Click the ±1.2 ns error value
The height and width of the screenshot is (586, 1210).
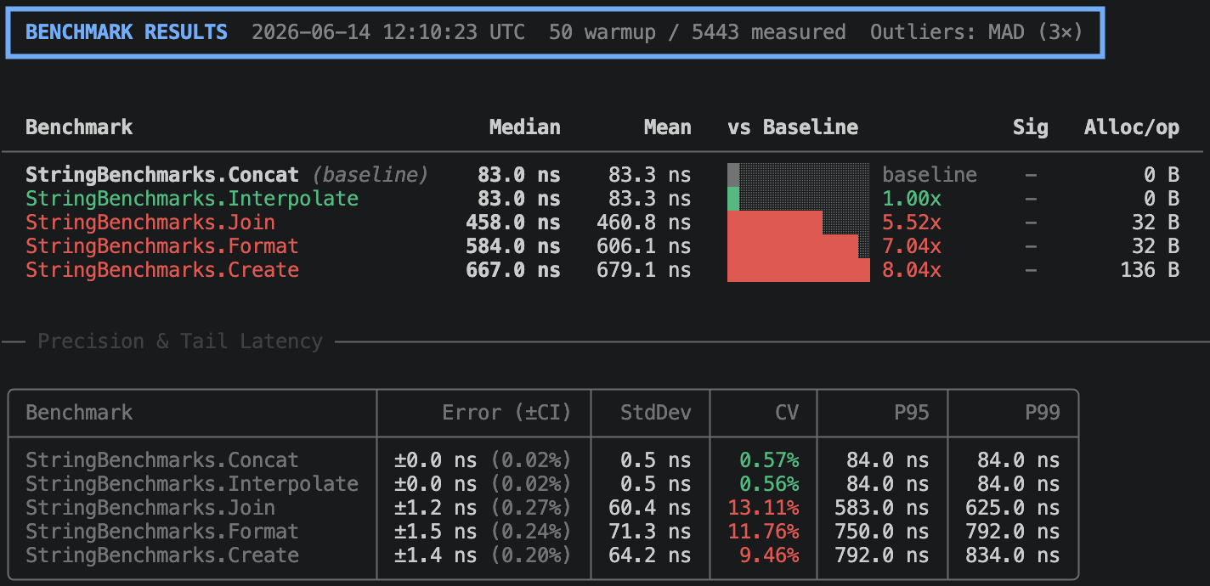pyautogui.click(x=436, y=508)
